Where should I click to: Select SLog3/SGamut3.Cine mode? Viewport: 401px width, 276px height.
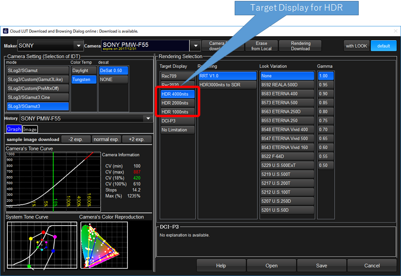(x=38, y=97)
